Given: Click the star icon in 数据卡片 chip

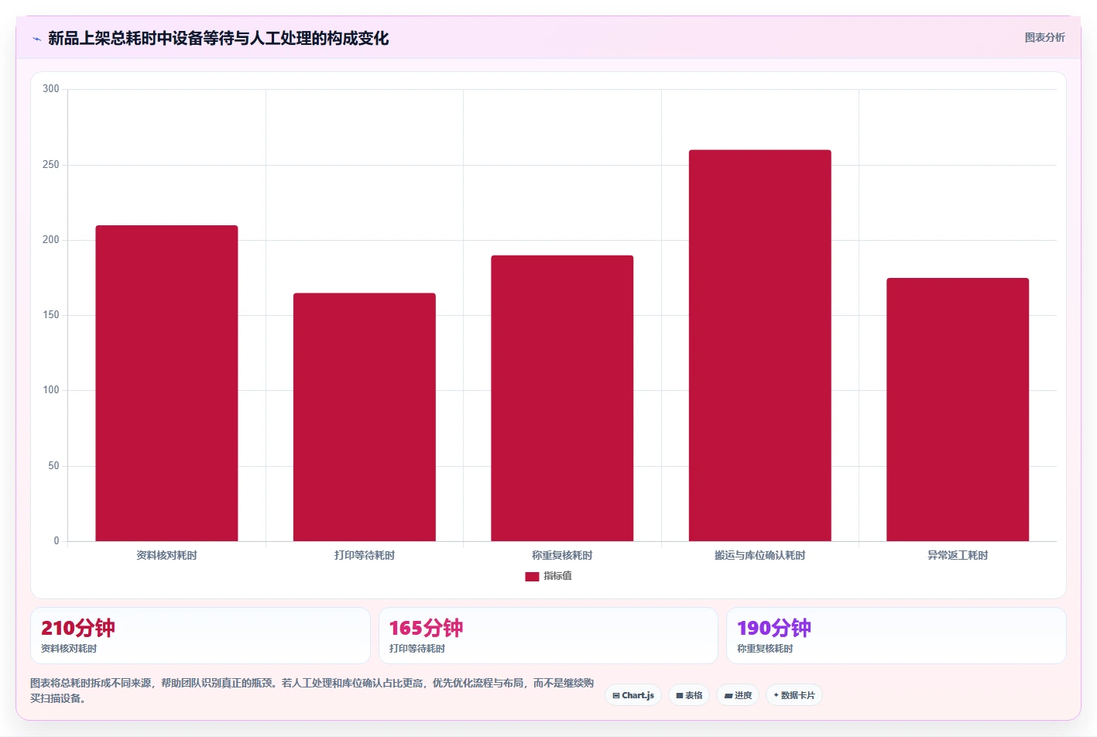Looking at the screenshot, I should point(776,695).
